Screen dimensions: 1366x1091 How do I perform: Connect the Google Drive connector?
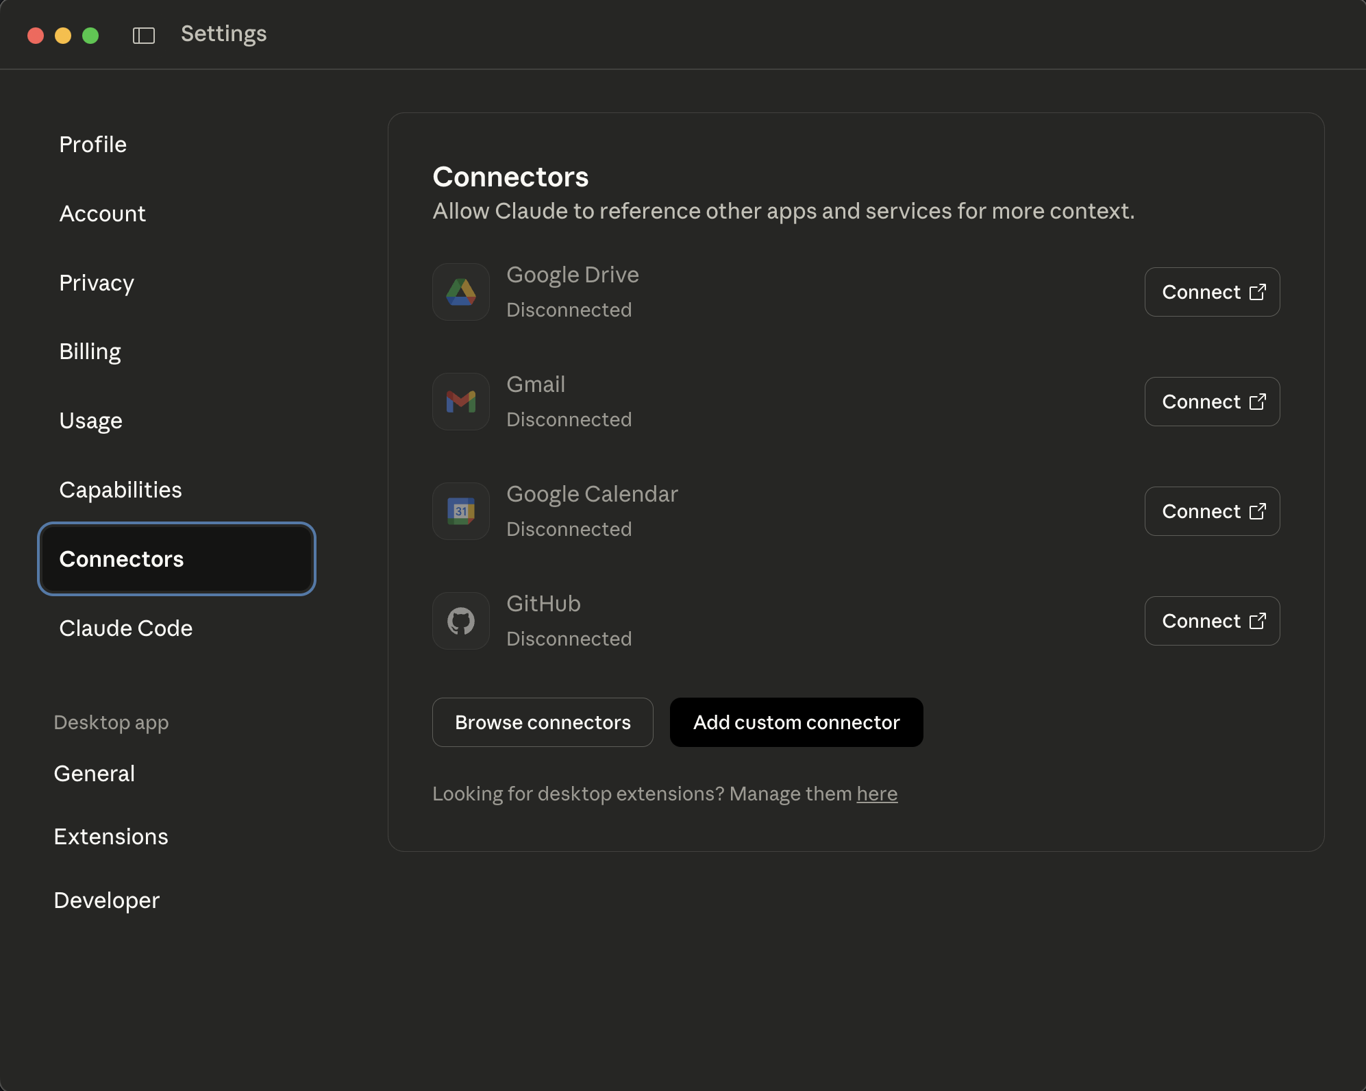[x=1212, y=292]
